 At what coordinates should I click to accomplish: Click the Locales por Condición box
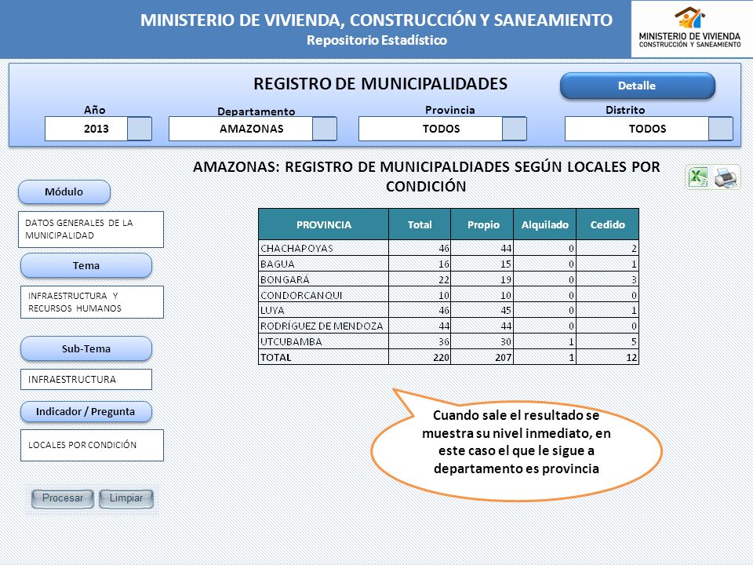click(x=93, y=446)
